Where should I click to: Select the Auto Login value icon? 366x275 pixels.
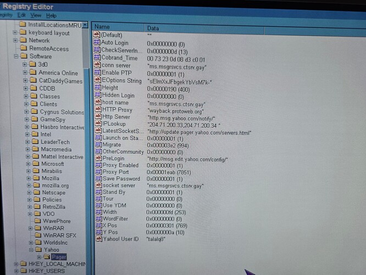click(x=97, y=42)
